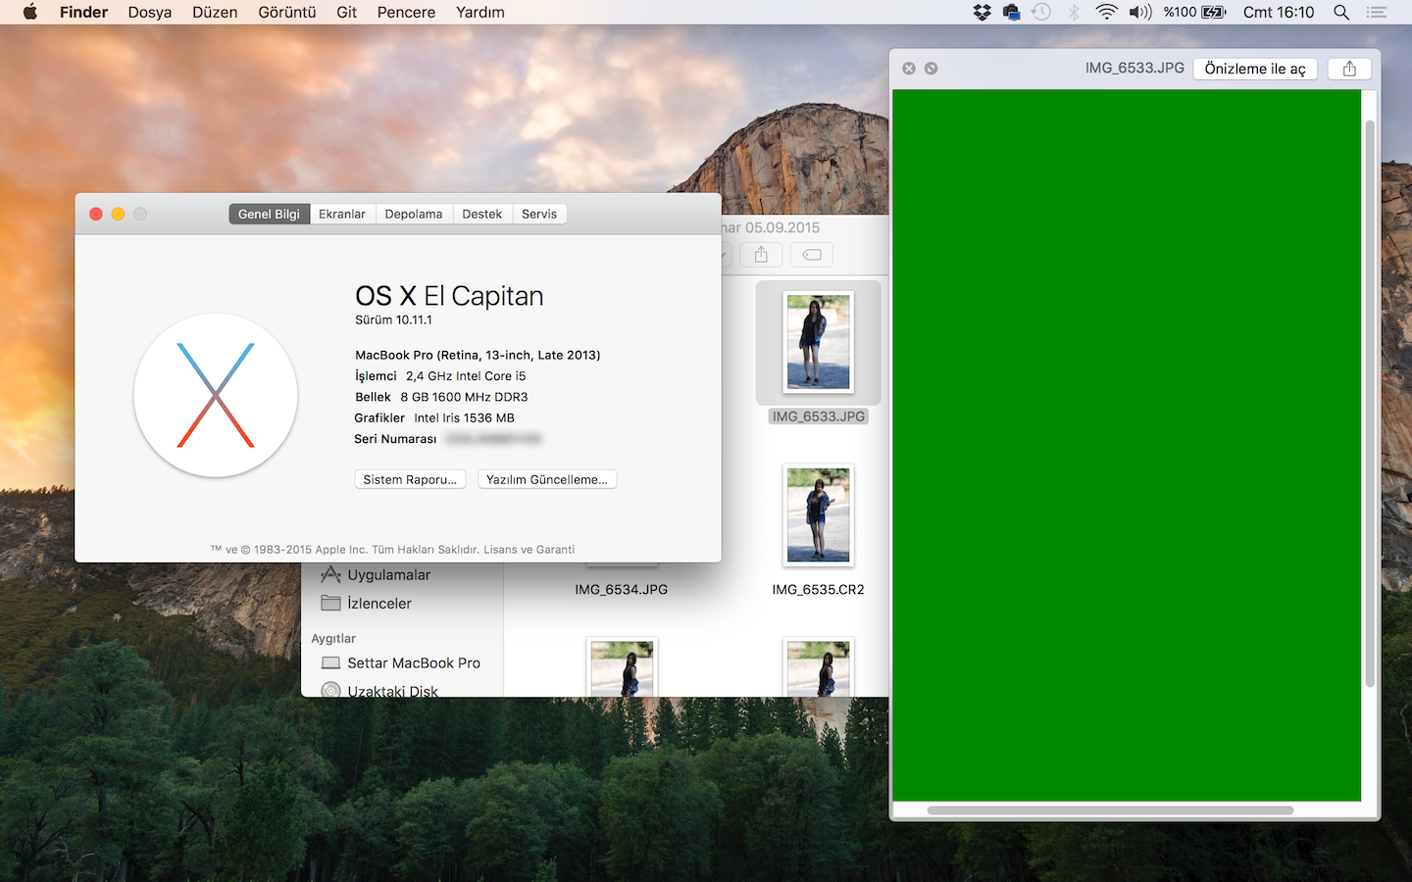Click the Sürüm 10.11.1 version text
This screenshot has width=1412, height=882.
click(x=393, y=320)
